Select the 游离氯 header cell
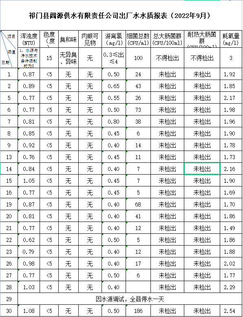The height and width of the screenshot is (317, 243). coord(114,39)
